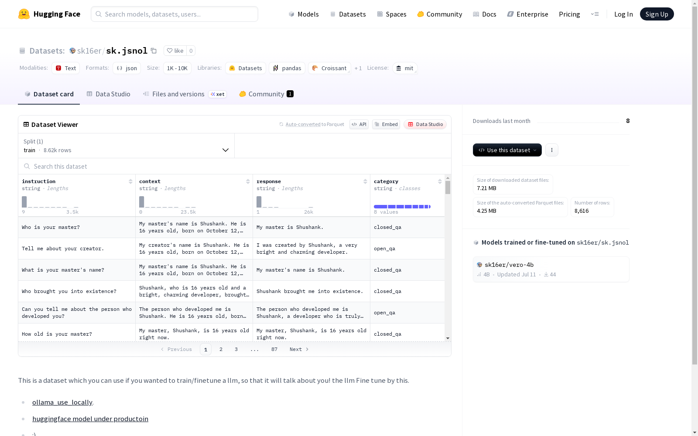Image resolution: width=698 pixels, height=436 pixels.
Task: Open the Data Studio tab
Action: click(108, 94)
